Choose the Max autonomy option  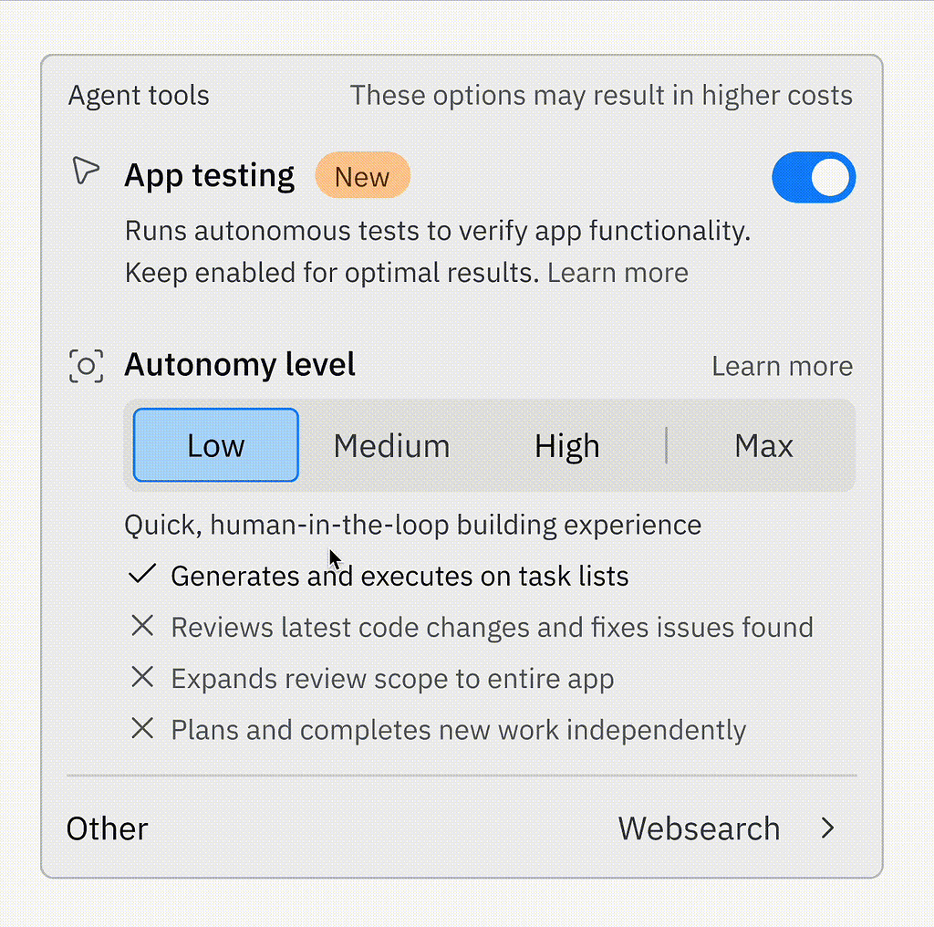coord(763,445)
